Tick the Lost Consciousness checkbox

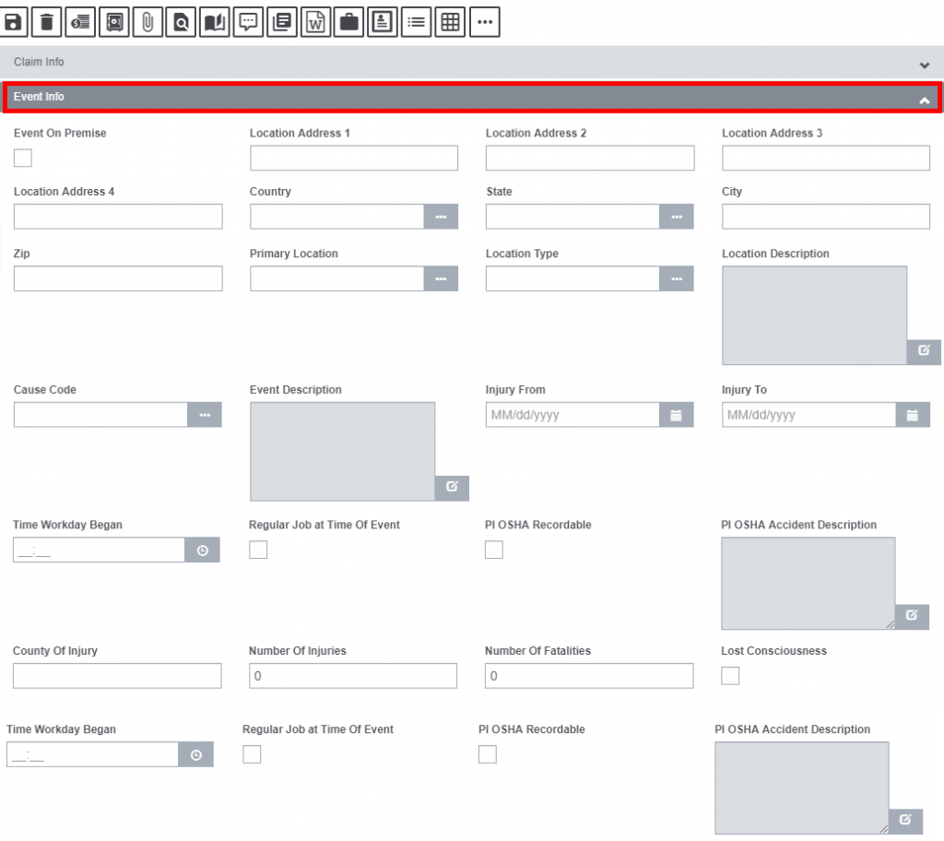pos(730,676)
